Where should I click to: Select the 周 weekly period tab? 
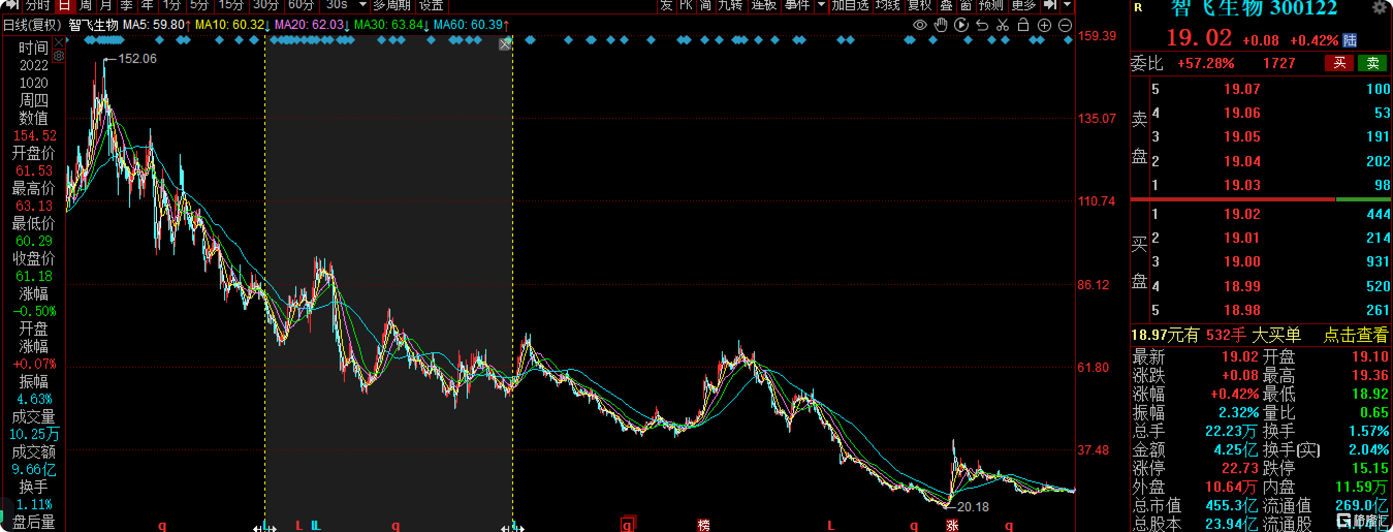click(x=85, y=5)
